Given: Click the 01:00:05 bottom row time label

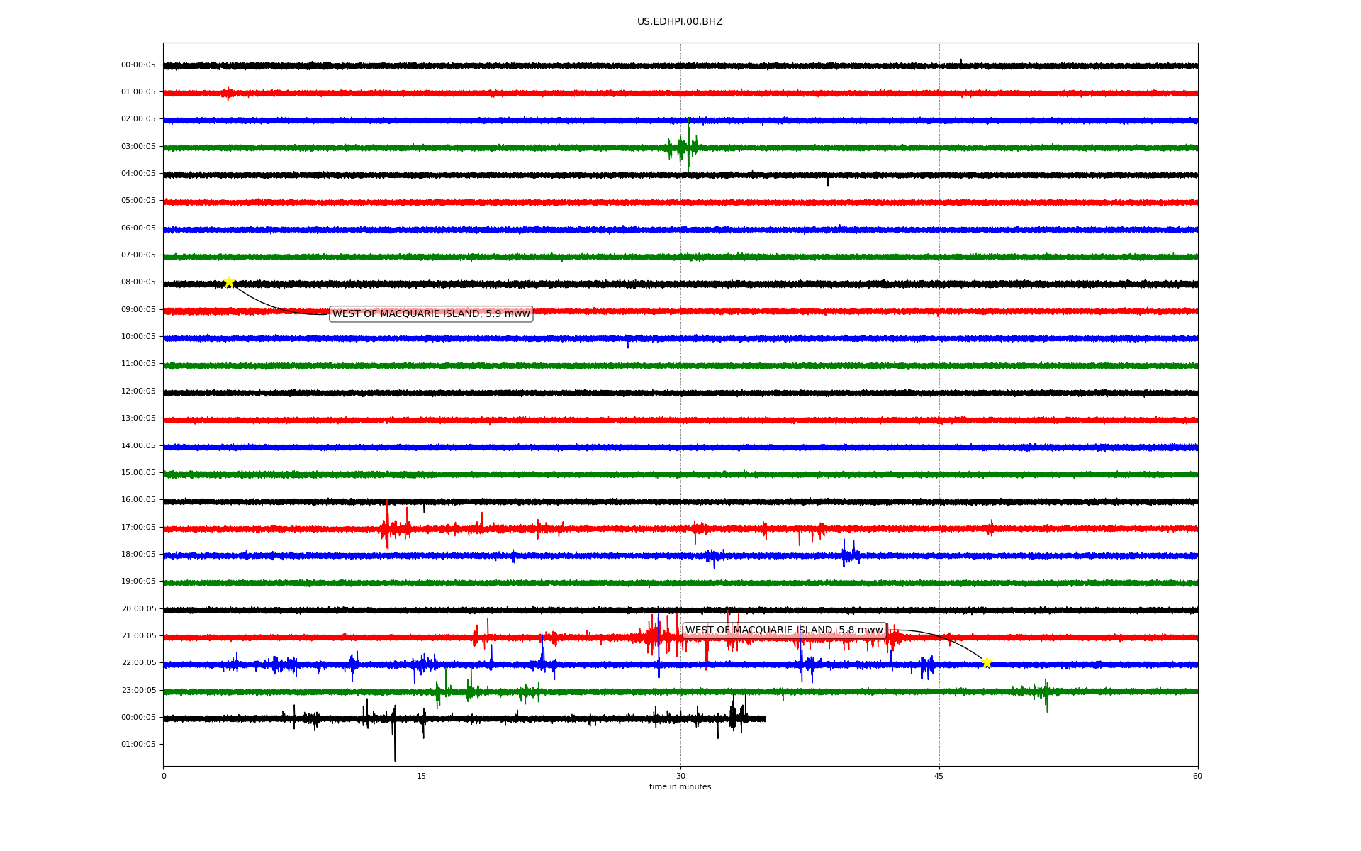Looking at the screenshot, I should [138, 745].
